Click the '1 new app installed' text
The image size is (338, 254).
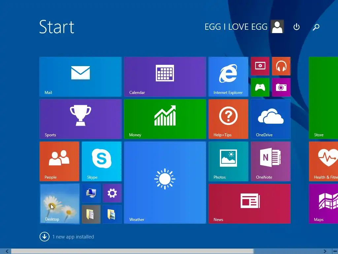tap(73, 237)
